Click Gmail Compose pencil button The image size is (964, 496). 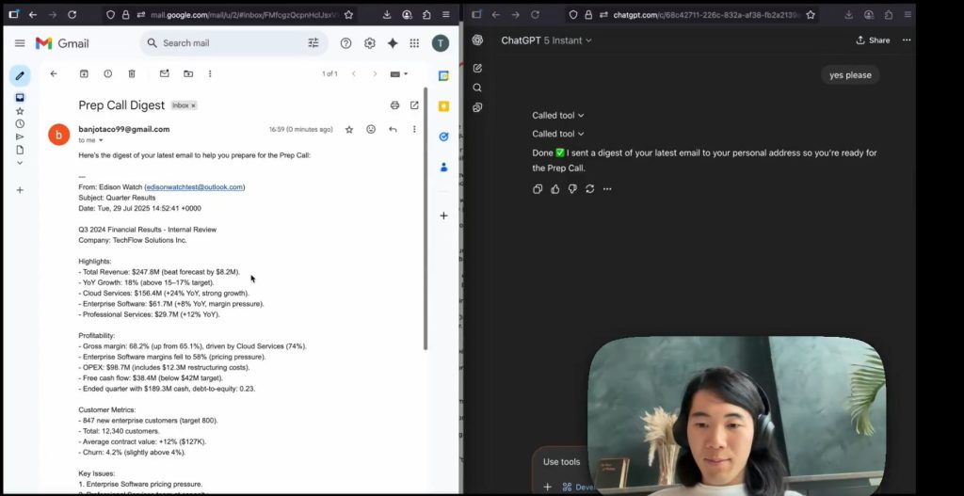pos(20,75)
